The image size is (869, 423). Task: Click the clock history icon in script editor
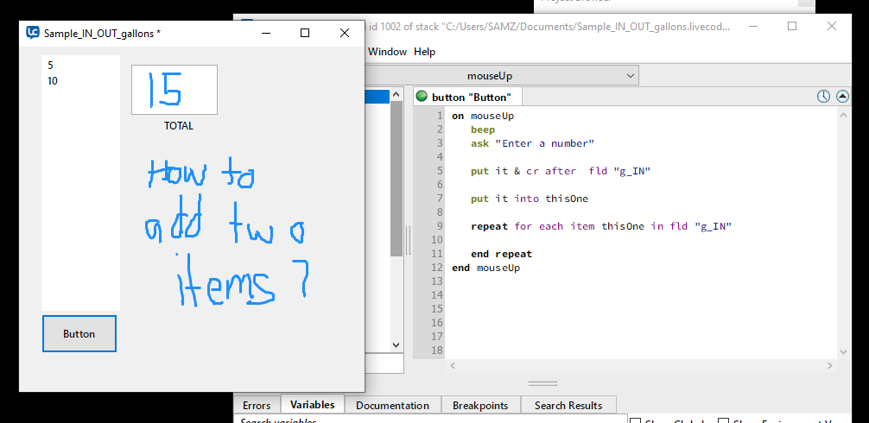point(823,97)
